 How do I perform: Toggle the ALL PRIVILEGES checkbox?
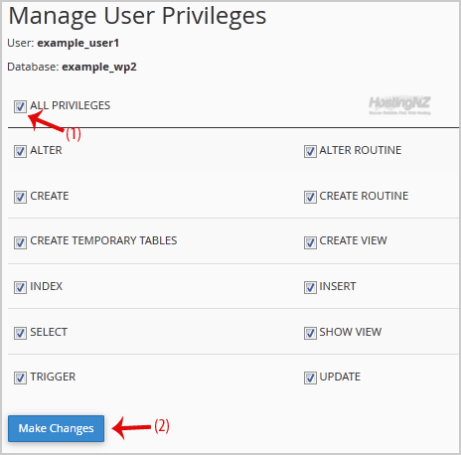coord(20,106)
